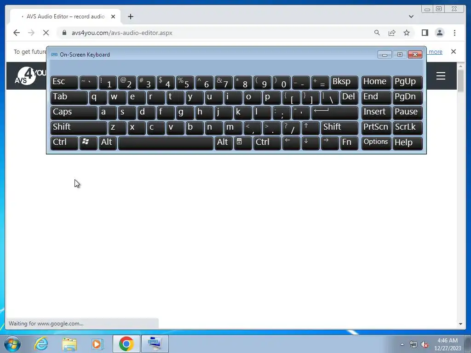Tap the Pause key
The width and height of the screenshot is (471, 353).
408,113
